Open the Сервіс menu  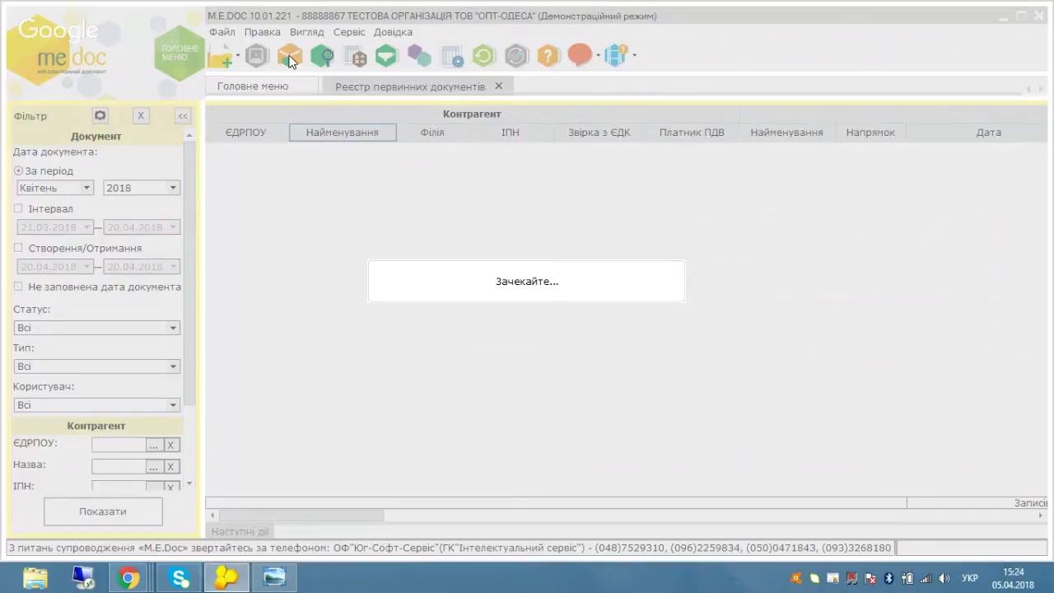(349, 32)
